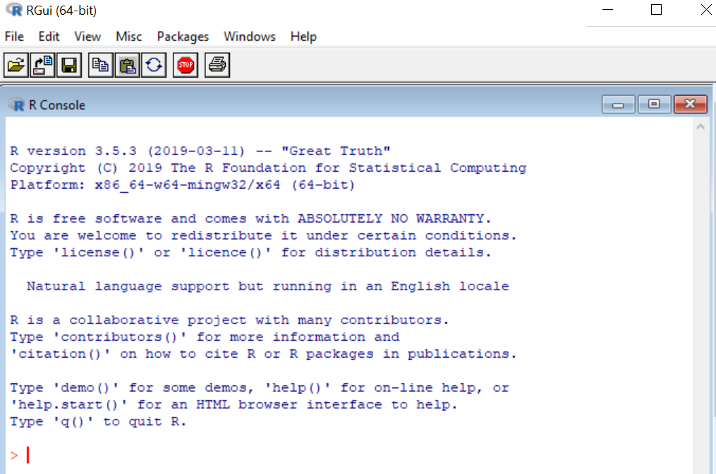The width and height of the screenshot is (716, 474).
Task: Click the Load workspace toolbar icon
Action: (42, 66)
